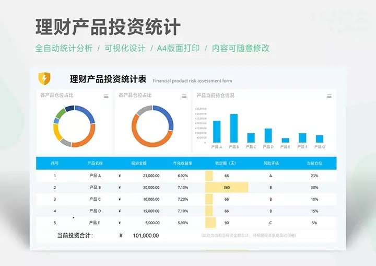Open the menu icon of the three-segment donut chart
The image size is (376, 266).
point(184,96)
